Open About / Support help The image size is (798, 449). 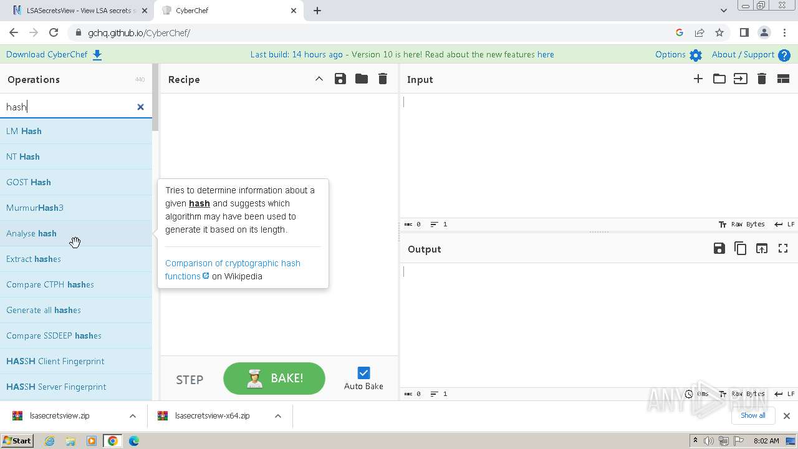[x=751, y=54]
